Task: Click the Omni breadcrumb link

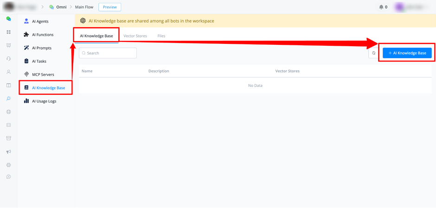Action: pos(61,7)
